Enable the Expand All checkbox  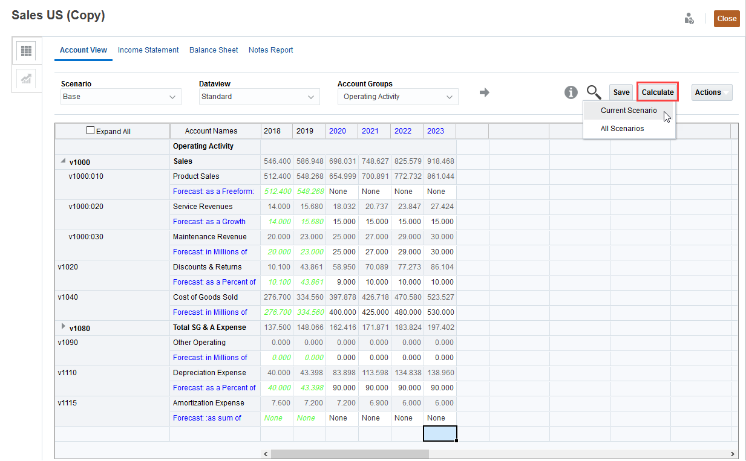[90, 129]
